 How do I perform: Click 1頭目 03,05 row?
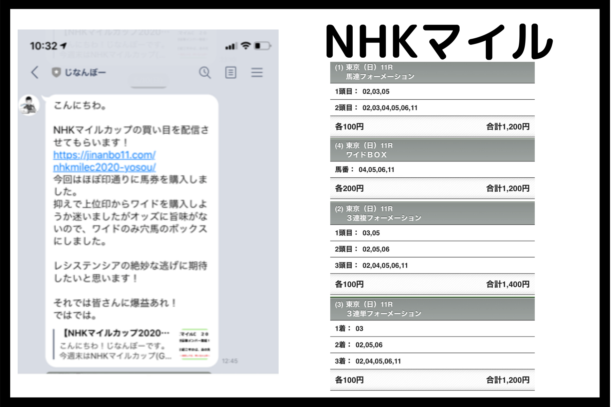tap(432, 233)
